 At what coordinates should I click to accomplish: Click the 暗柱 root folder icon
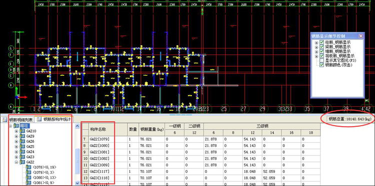(16, 126)
